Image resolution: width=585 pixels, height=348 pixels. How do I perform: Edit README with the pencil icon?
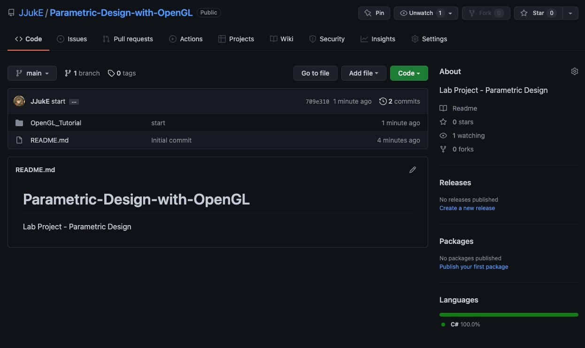tap(413, 170)
